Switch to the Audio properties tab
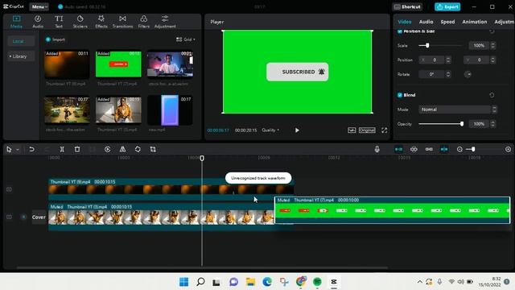Image resolution: width=515 pixels, height=290 pixels. (426, 22)
